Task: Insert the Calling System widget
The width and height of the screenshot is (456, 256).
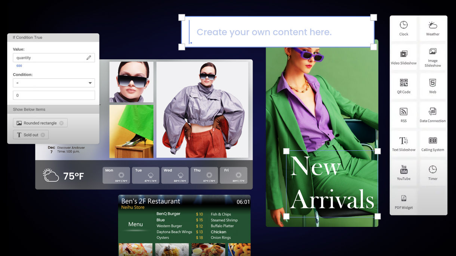Action: (432, 143)
